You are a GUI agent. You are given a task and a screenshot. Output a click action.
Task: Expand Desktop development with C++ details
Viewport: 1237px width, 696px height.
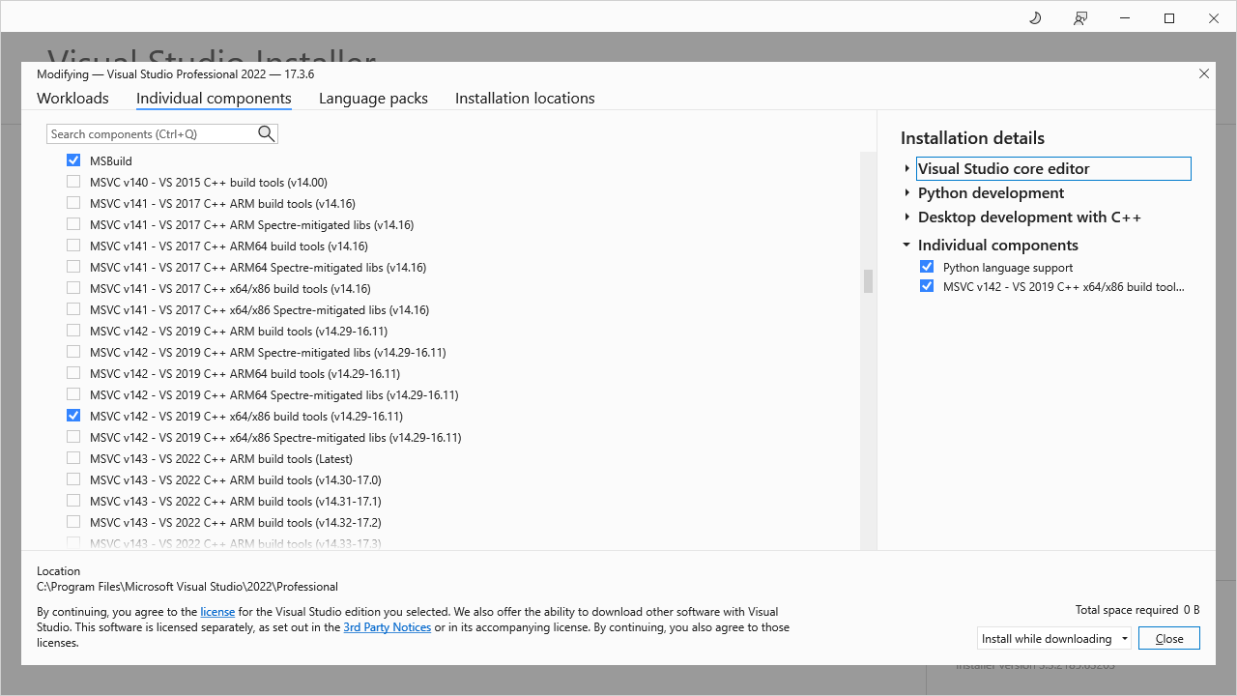click(x=906, y=217)
